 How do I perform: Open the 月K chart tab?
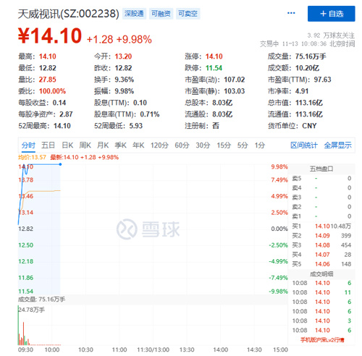coord(103,145)
